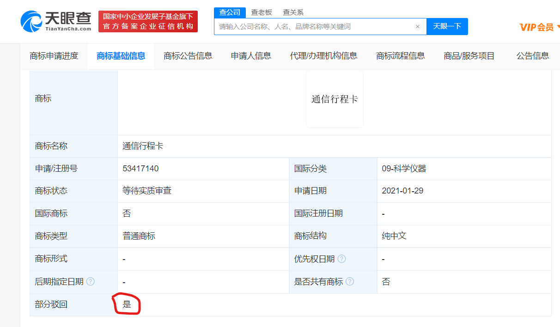The width and height of the screenshot is (560, 327).
Task: Switch to 查老板 search tab
Action: [262, 12]
